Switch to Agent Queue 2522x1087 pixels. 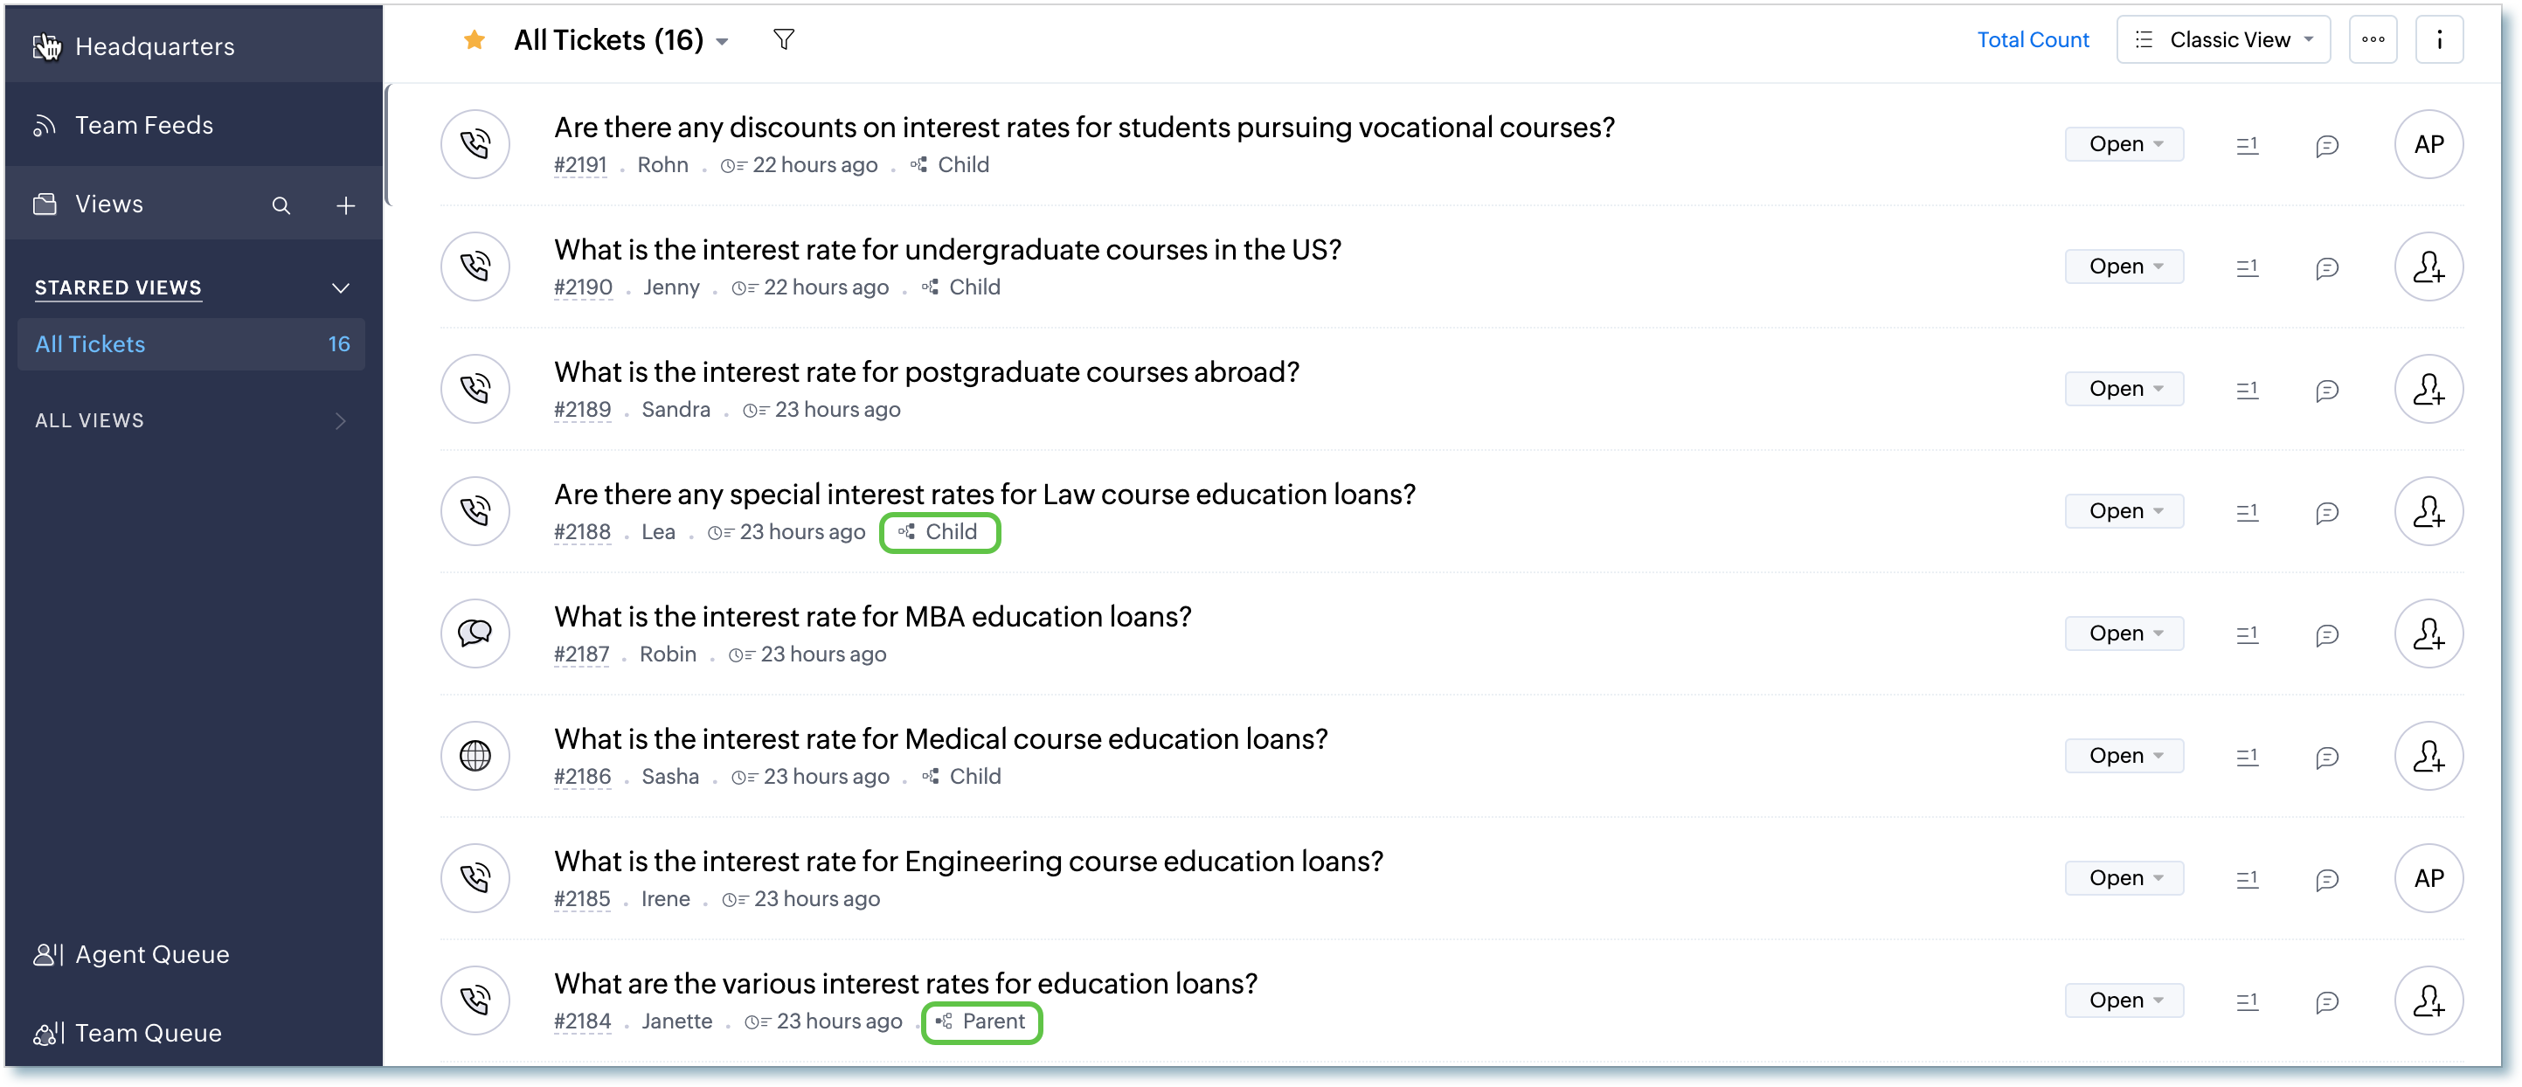pyautogui.click(x=152, y=954)
